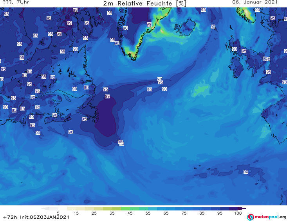This screenshot has height=221, width=287.
Task: Click the '90' contour label near the Azores
Action: (246, 172)
